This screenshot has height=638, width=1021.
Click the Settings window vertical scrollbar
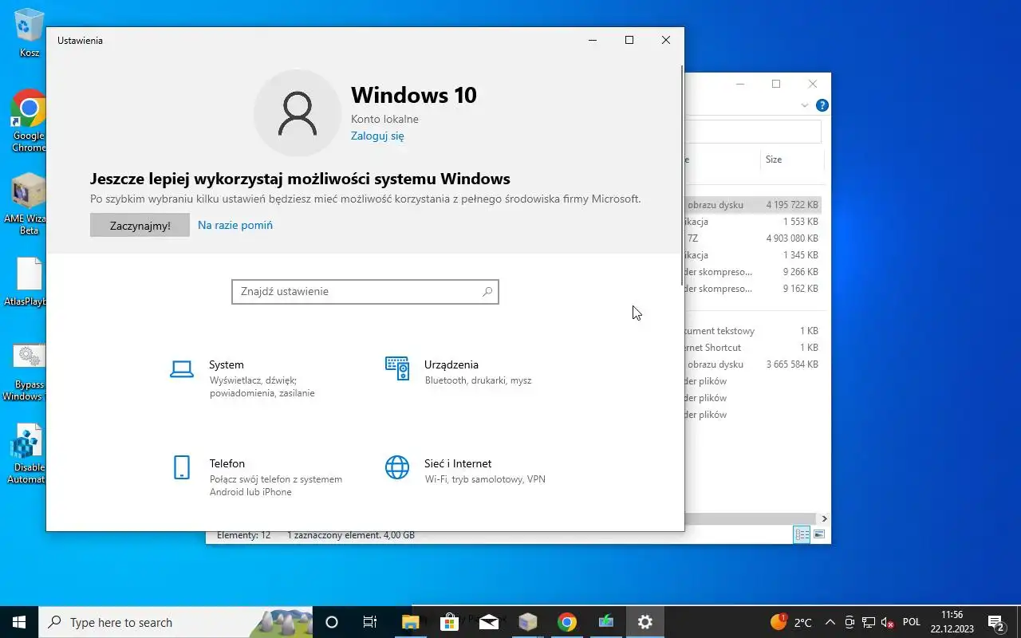[681, 175]
